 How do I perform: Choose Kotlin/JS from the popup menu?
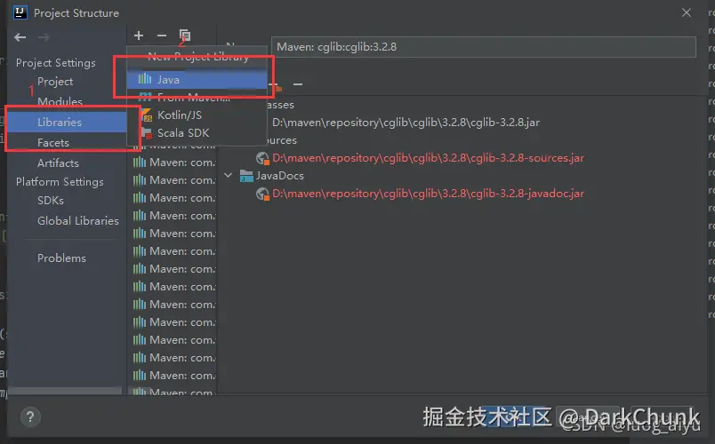197,115
